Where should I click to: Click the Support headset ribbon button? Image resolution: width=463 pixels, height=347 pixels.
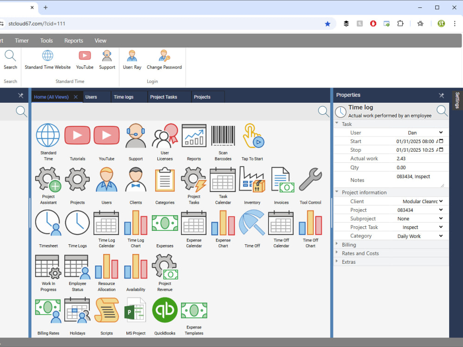click(107, 60)
